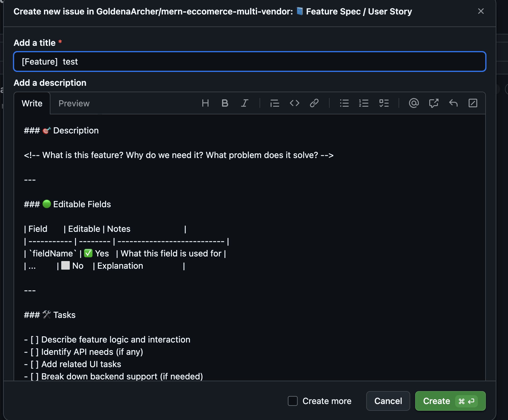Apply italic formatting with the I icon
The width and height of the screenshot is (508, 420).
point(244,103)
